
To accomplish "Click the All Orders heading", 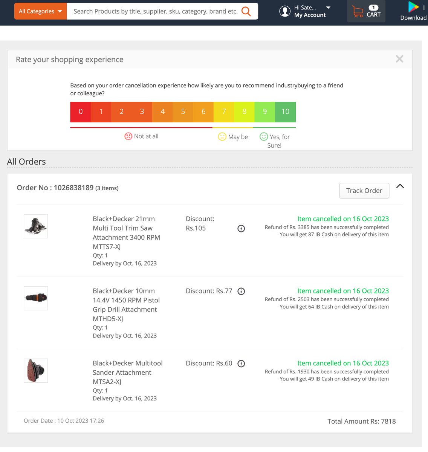I will point(26,162).
